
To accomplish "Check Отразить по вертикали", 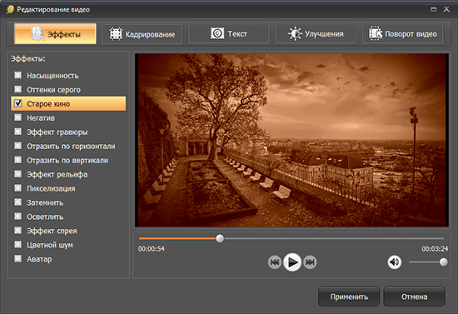I will pos(18,160).
